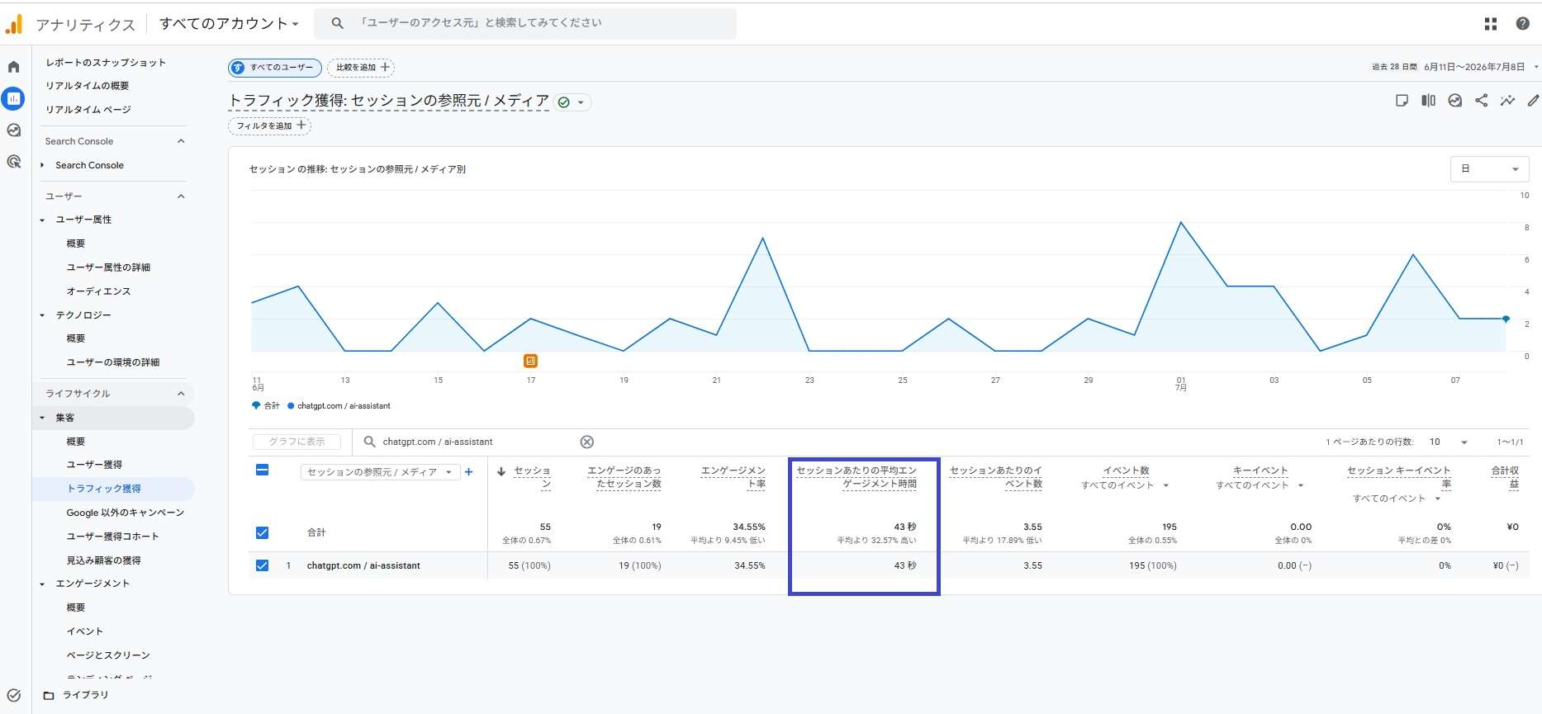1542x714 pixels.
Task: Click the orange annotation marker on chart
Action: (x=530, y=361)
